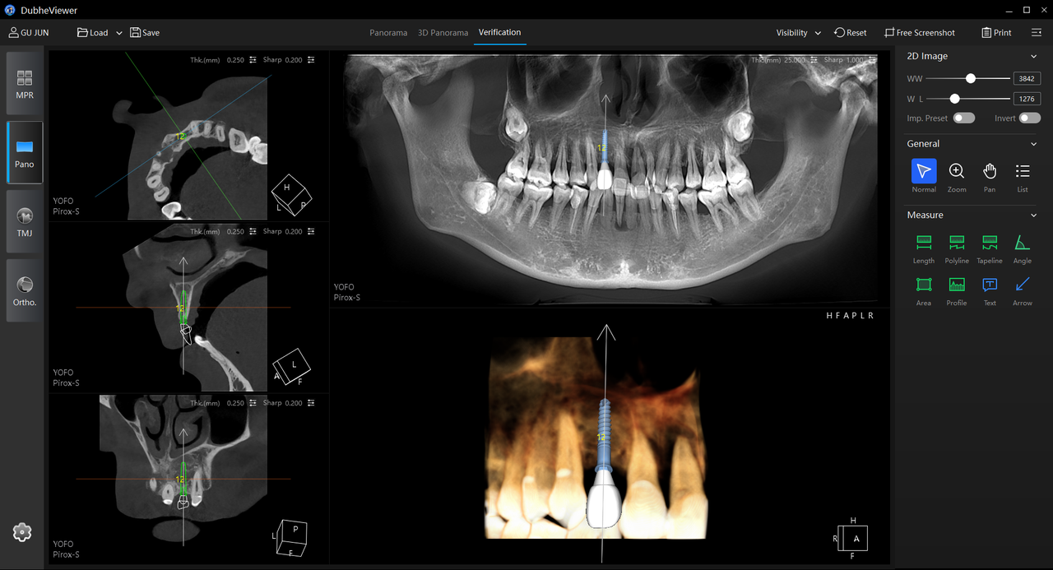
Task: Open Thk adjuster in sagittal slice view
Action: [x=253, y=232]
